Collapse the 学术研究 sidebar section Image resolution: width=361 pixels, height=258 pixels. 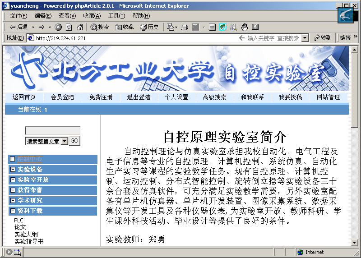point(12,201)
